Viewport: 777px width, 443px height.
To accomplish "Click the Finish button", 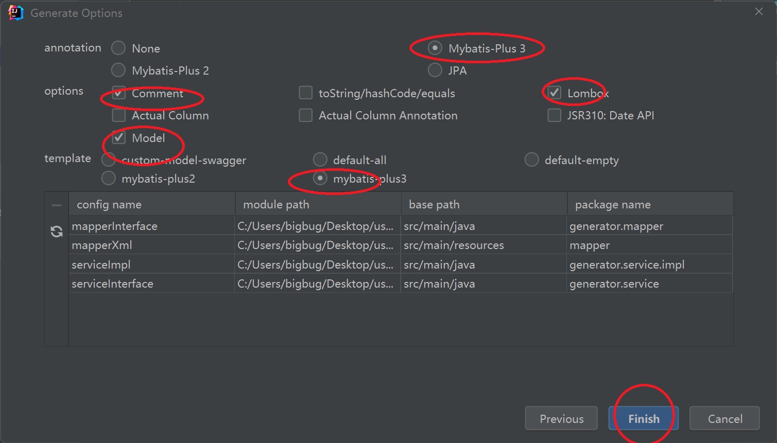I will pyautogui.click(x=644, y=418).
